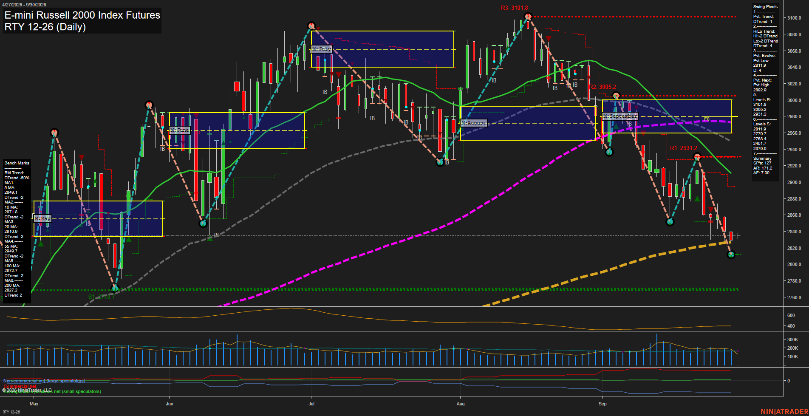The width and height of the screenshot is (809, 416).
Task: Click the M:September monthly range label
Action: click(620, 116)
